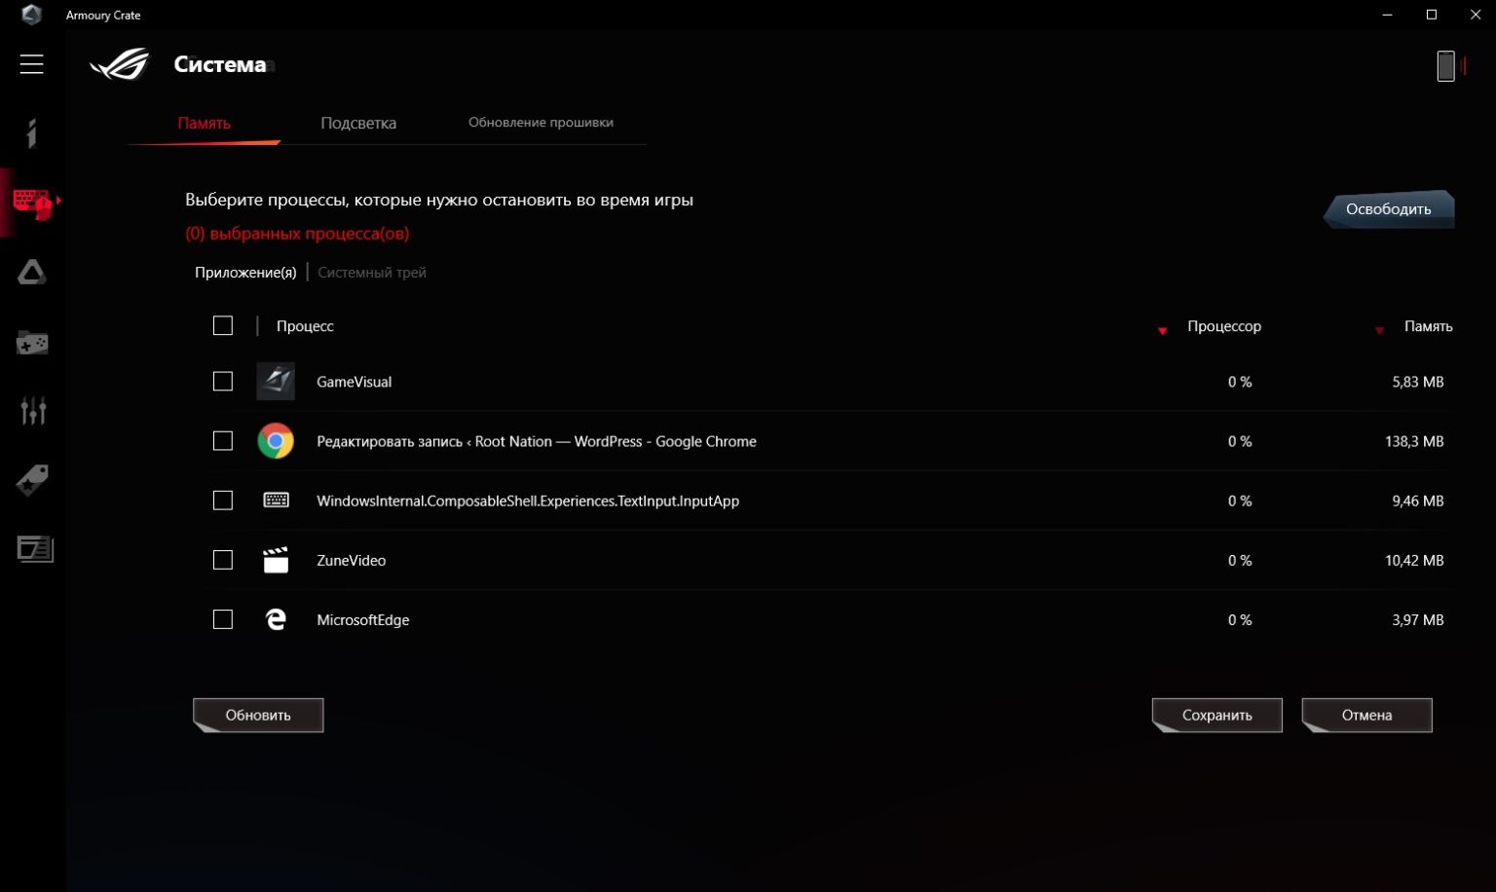The height and width of the screenshot is (892, 1496).
Task: Open the Обновление прошивки tab
Action: [x=541, y=123]
